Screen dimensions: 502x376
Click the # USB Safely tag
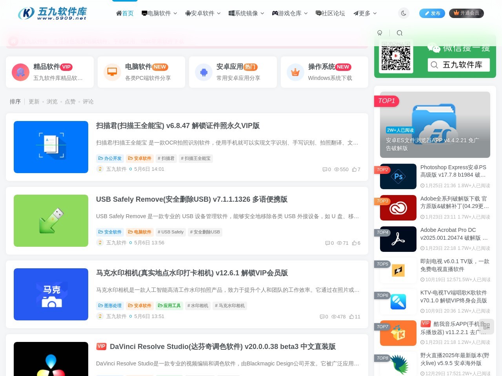(x=171, y=232)
